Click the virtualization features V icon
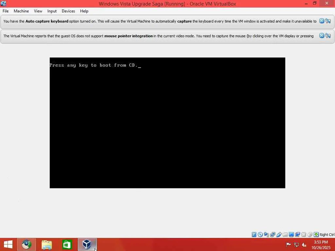The width and height of the screenshot is (335, 251). 304,235
